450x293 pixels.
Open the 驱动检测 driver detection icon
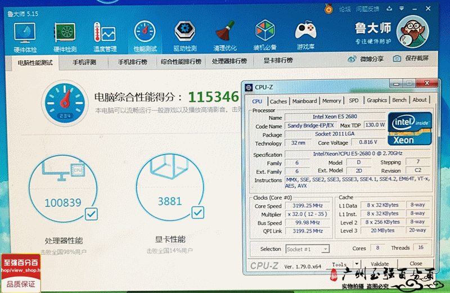(185, 36)
